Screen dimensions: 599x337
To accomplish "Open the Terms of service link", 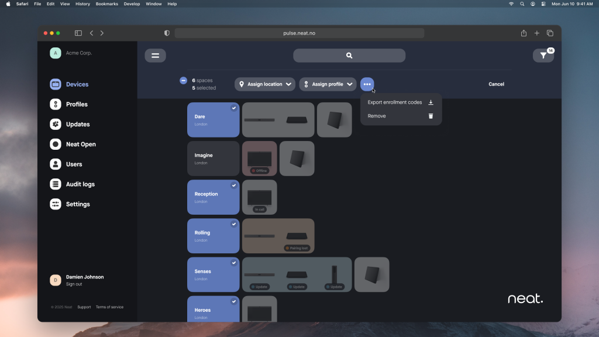I will [109, 307].
